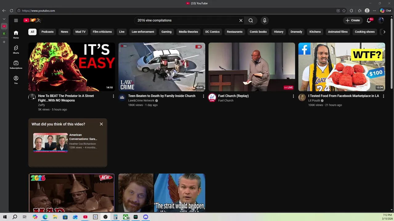Clear the search box with the X
394x221 pixels.
coord(241,20)
